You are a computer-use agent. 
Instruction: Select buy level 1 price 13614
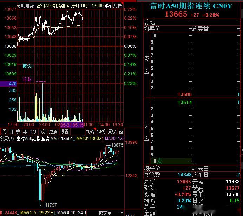click(185, 102)
